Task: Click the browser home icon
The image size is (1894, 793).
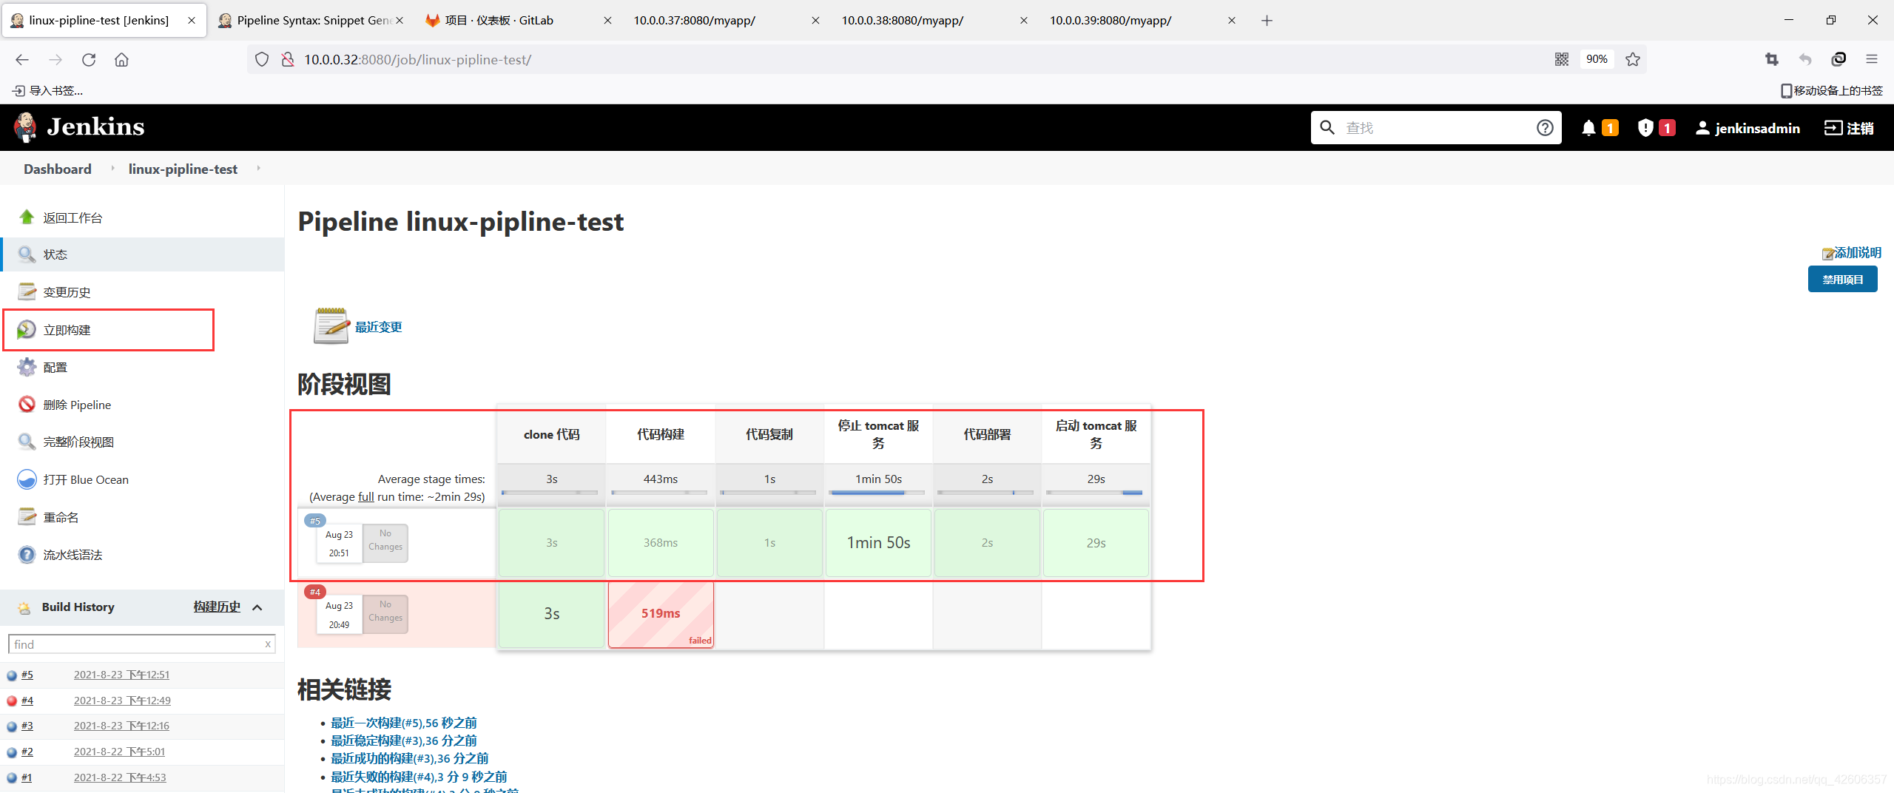Action: (121, 60)
